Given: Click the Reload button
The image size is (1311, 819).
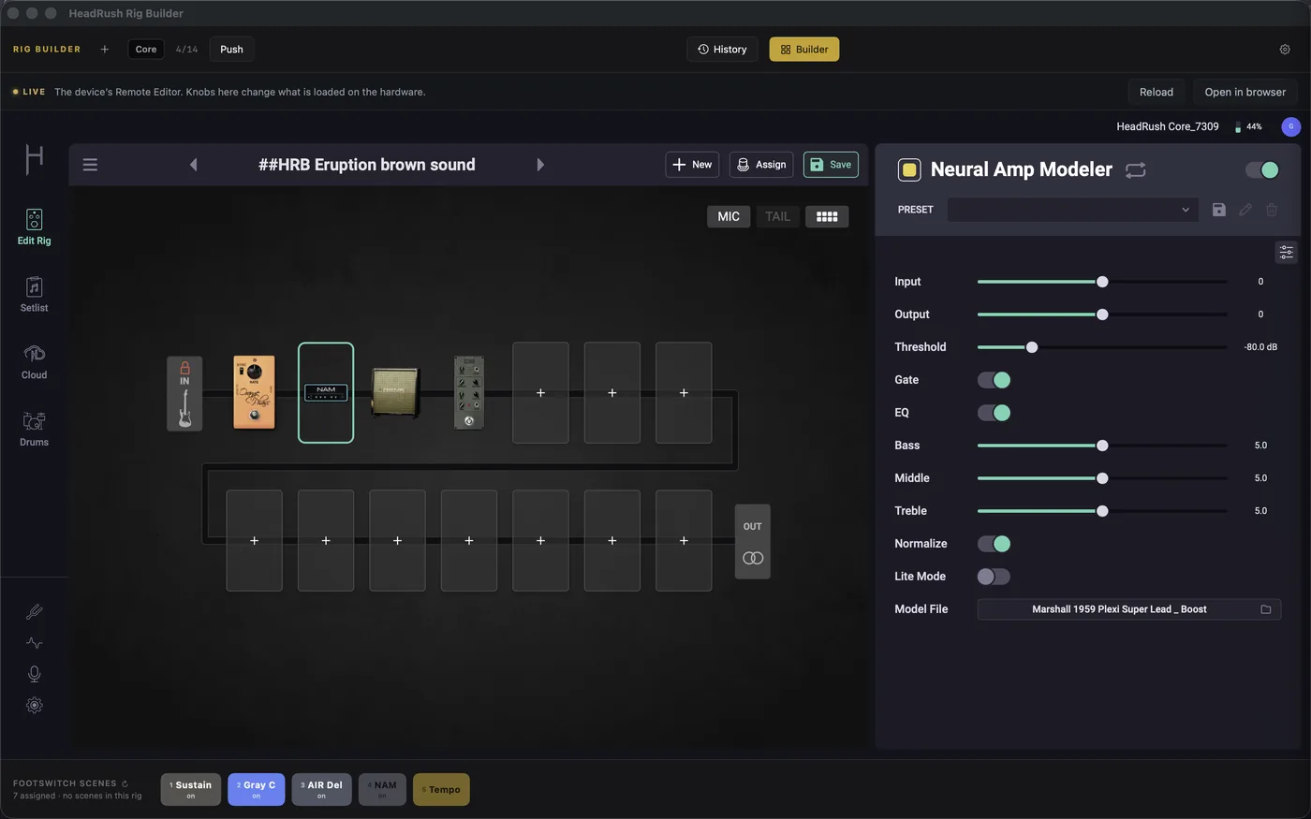Looking at the screenshot, I should click(x=1156, y=92).
